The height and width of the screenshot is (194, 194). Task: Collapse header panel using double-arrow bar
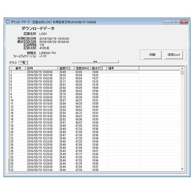point(95,61)
